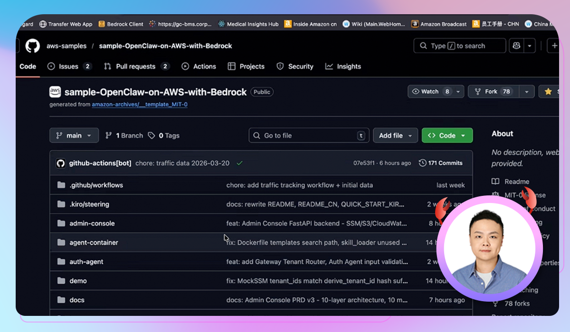Expand the Add file dropdown

pos(395,136)
